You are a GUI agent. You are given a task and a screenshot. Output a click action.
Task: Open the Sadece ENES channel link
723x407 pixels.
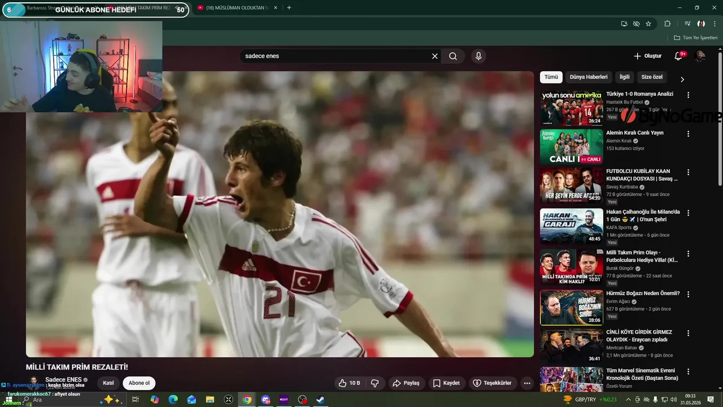64,379
